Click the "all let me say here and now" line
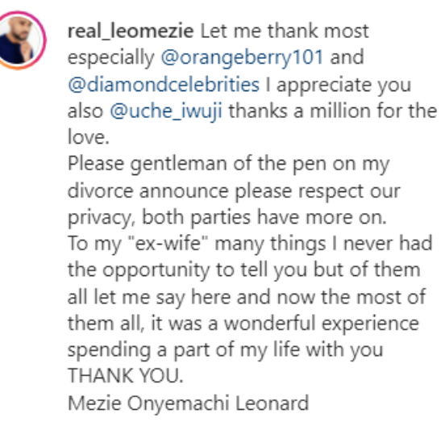Viewport: 445px width, 435px height. [191, 298]
